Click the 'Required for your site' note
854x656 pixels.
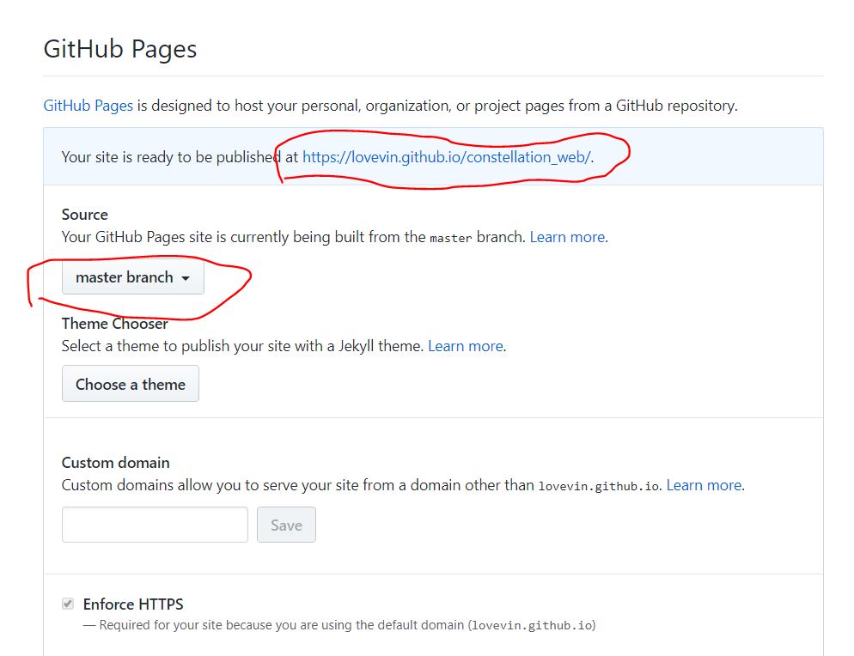click(339, 625)
